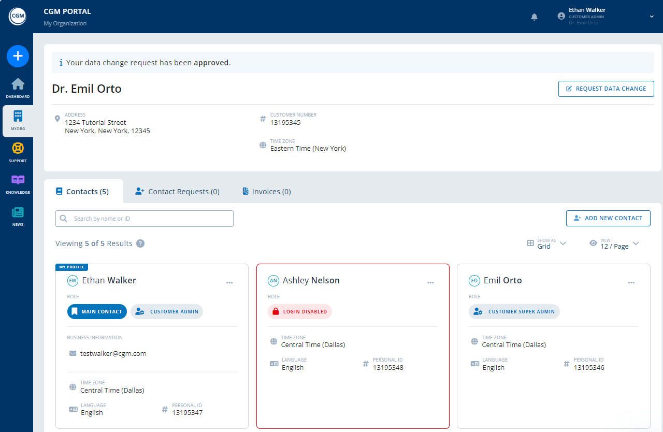The image size is (663, 432).
Task: Open options menu on Ashley Nelson's card
Action: coord(430,282)
